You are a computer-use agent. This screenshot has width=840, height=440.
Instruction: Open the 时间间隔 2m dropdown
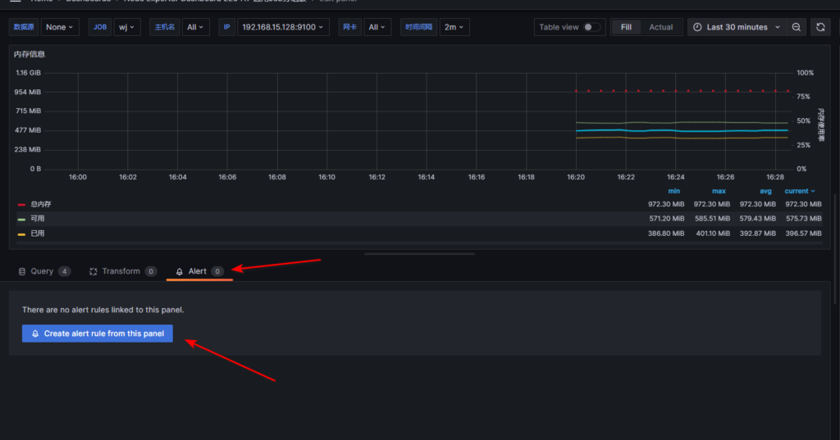pos(454,27)
